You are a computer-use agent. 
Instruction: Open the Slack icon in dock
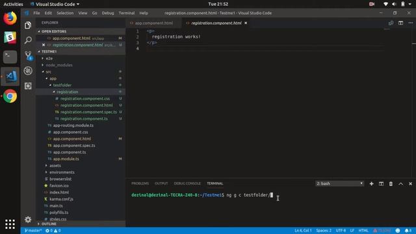pos(10,38)
